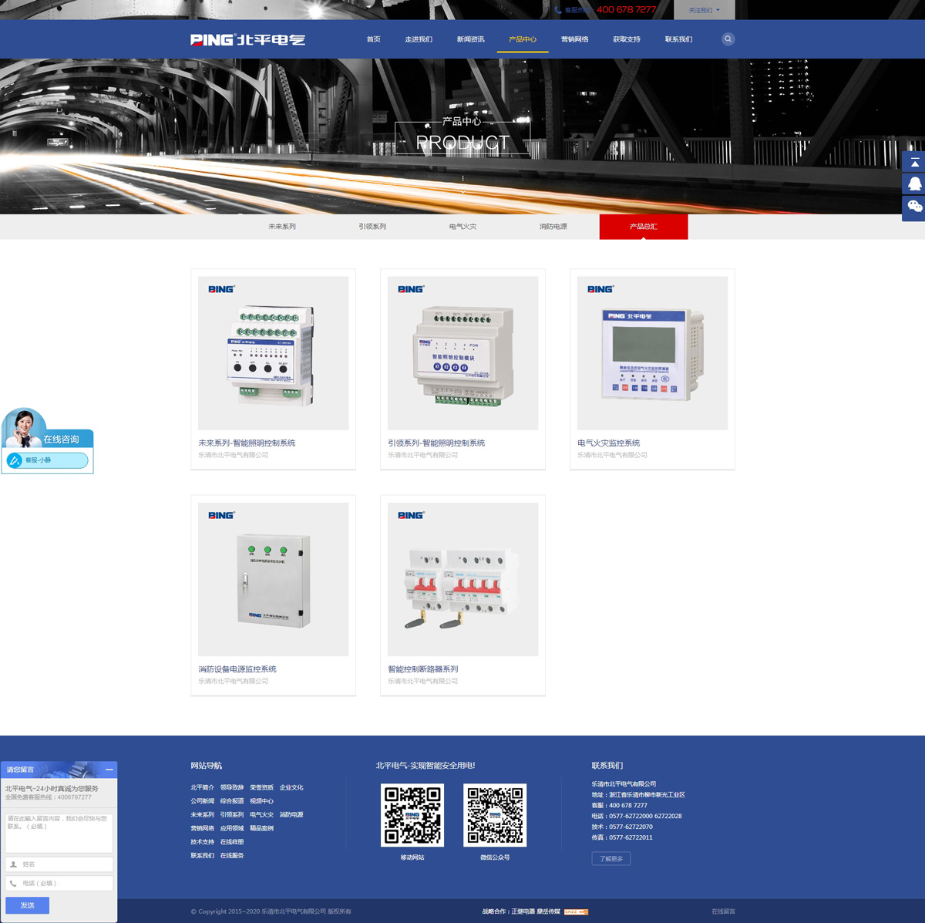Open the 产品中心 navigation menu
This screenshot has width=925, height=923.
(x=522, y=39)
